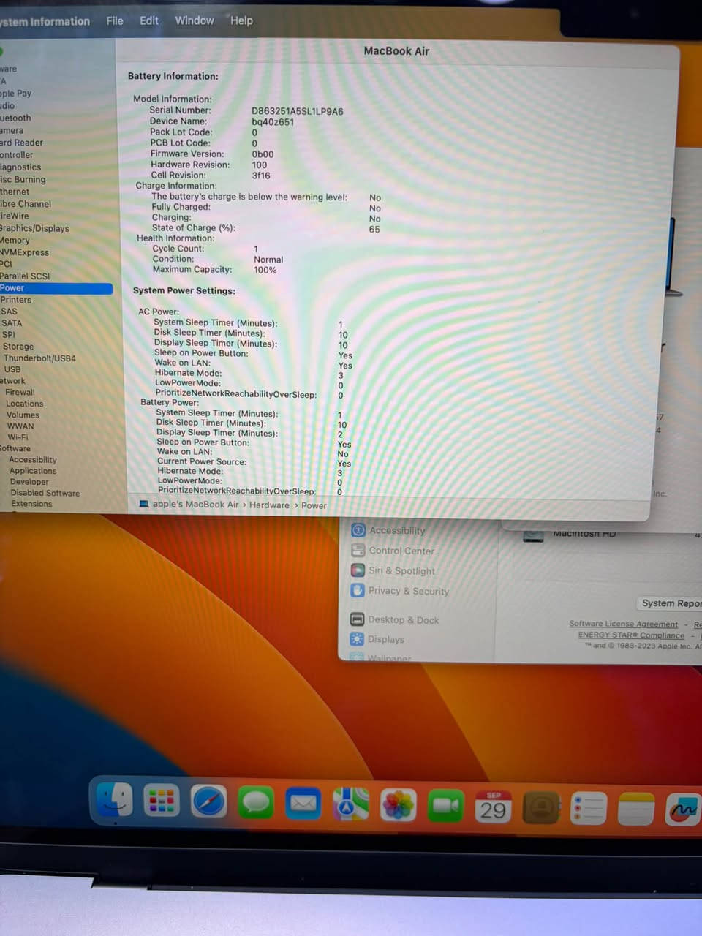Select Memory in the sidebar
Viewport: 702px width, 936px height.
tap(15, 240)
